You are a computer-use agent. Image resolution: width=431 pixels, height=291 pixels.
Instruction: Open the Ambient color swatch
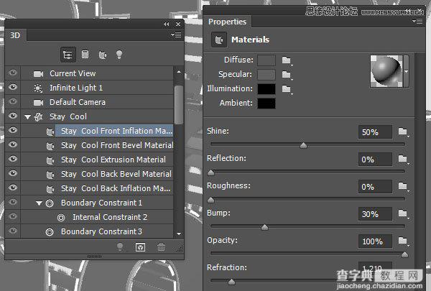[266, 103]
